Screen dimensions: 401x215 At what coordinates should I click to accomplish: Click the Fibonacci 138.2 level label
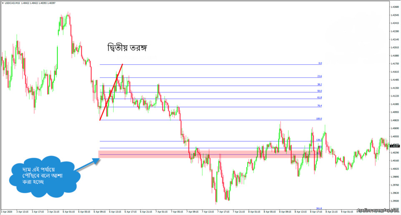[x=319, y=140]
